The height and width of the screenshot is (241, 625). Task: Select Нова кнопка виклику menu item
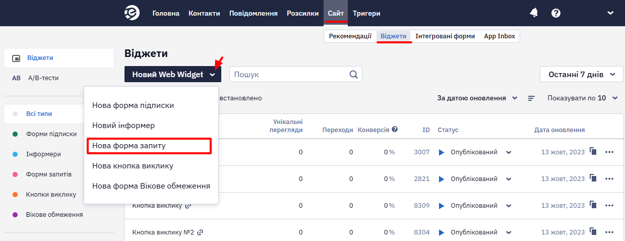(x=133, y=165)
